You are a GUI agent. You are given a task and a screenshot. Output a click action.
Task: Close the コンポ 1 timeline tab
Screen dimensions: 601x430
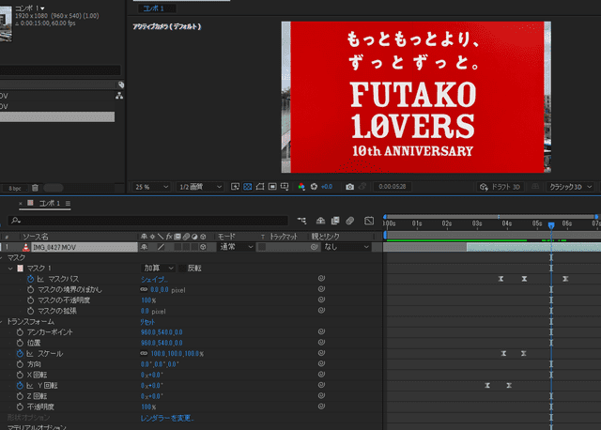click(x=21, y=203)
